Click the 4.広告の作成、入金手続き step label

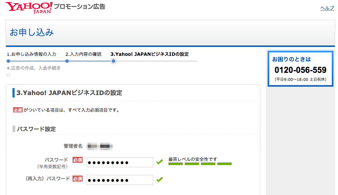(34, 68)
